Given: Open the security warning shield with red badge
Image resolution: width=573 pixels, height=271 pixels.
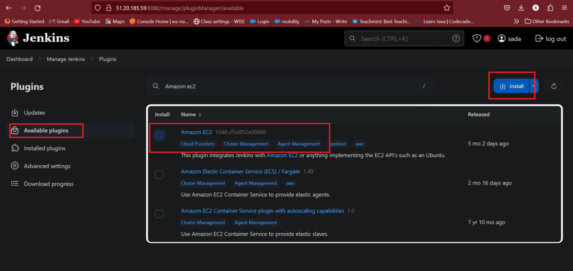Looking at the screenshot, I should tap(481, 38).
